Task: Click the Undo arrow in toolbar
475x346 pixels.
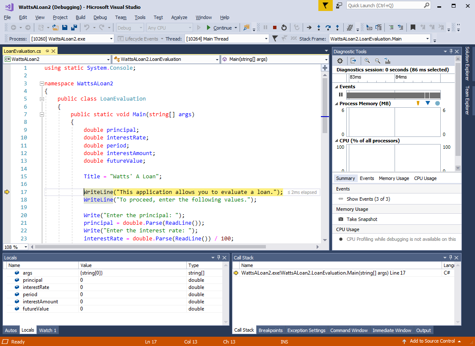Action: (87, 27)
